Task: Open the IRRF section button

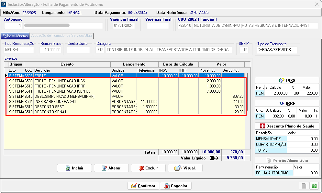Action: click(287, 103)
